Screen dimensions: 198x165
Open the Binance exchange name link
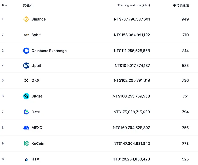click(39, 19)
